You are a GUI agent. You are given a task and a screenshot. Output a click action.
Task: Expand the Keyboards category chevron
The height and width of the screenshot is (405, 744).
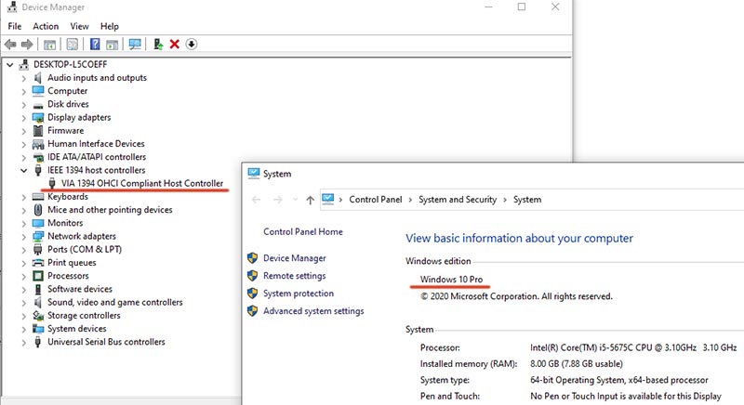(x=24, y=197)
